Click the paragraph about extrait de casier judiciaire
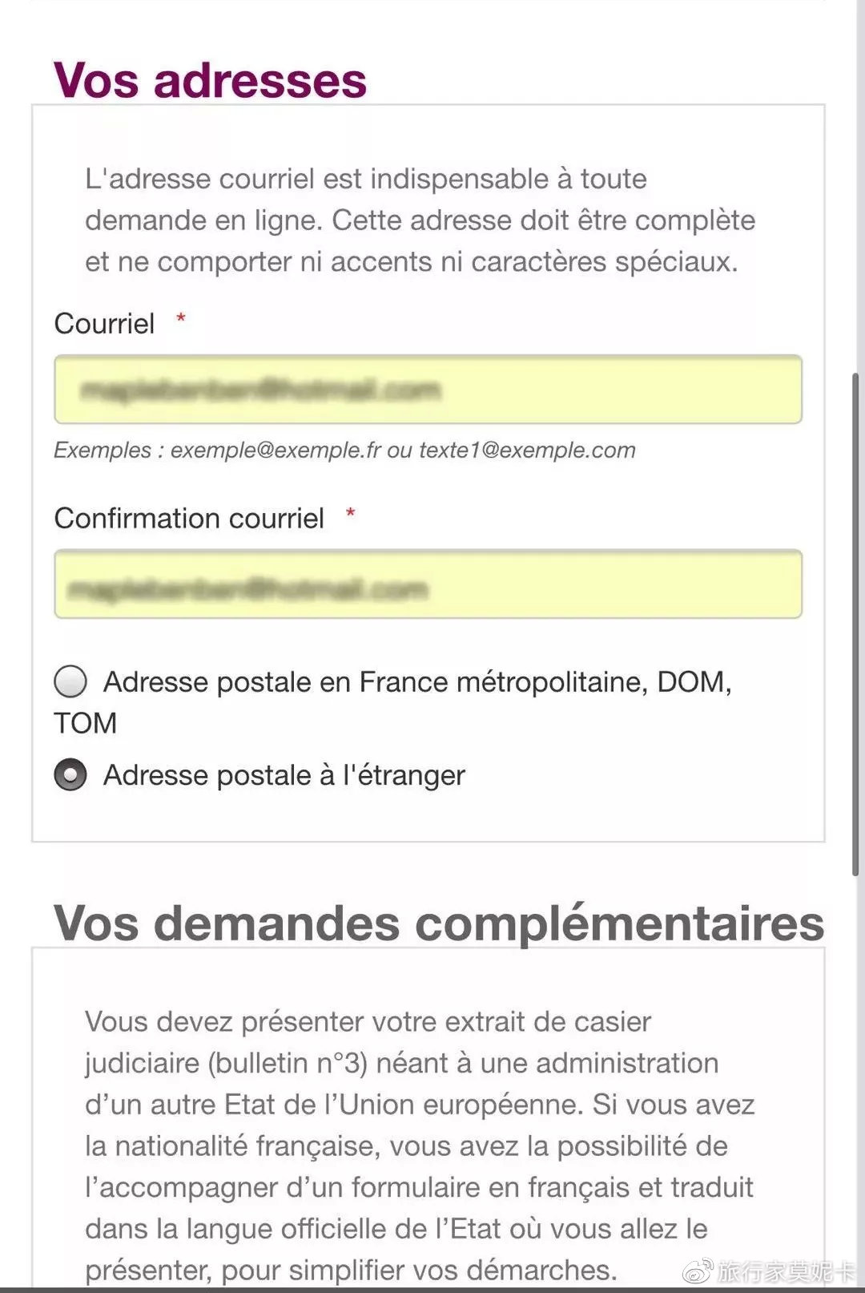This screenshot has height=1293, width=865. click(420, 1146)
